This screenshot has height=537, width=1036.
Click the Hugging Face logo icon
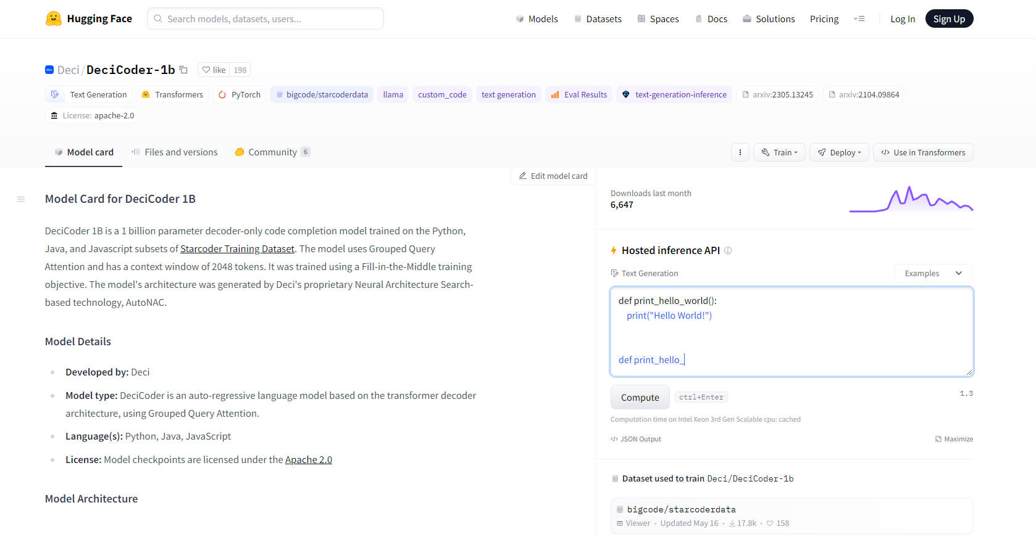click(54, 18)
